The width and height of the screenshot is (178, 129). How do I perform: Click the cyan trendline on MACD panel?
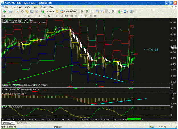point(119,102)
